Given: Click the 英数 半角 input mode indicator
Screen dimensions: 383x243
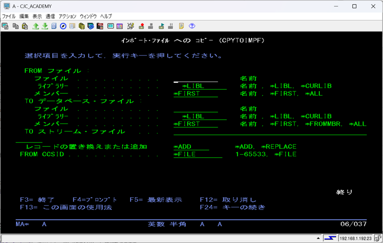Looking at the screenshot, I should tap(167, 224).
